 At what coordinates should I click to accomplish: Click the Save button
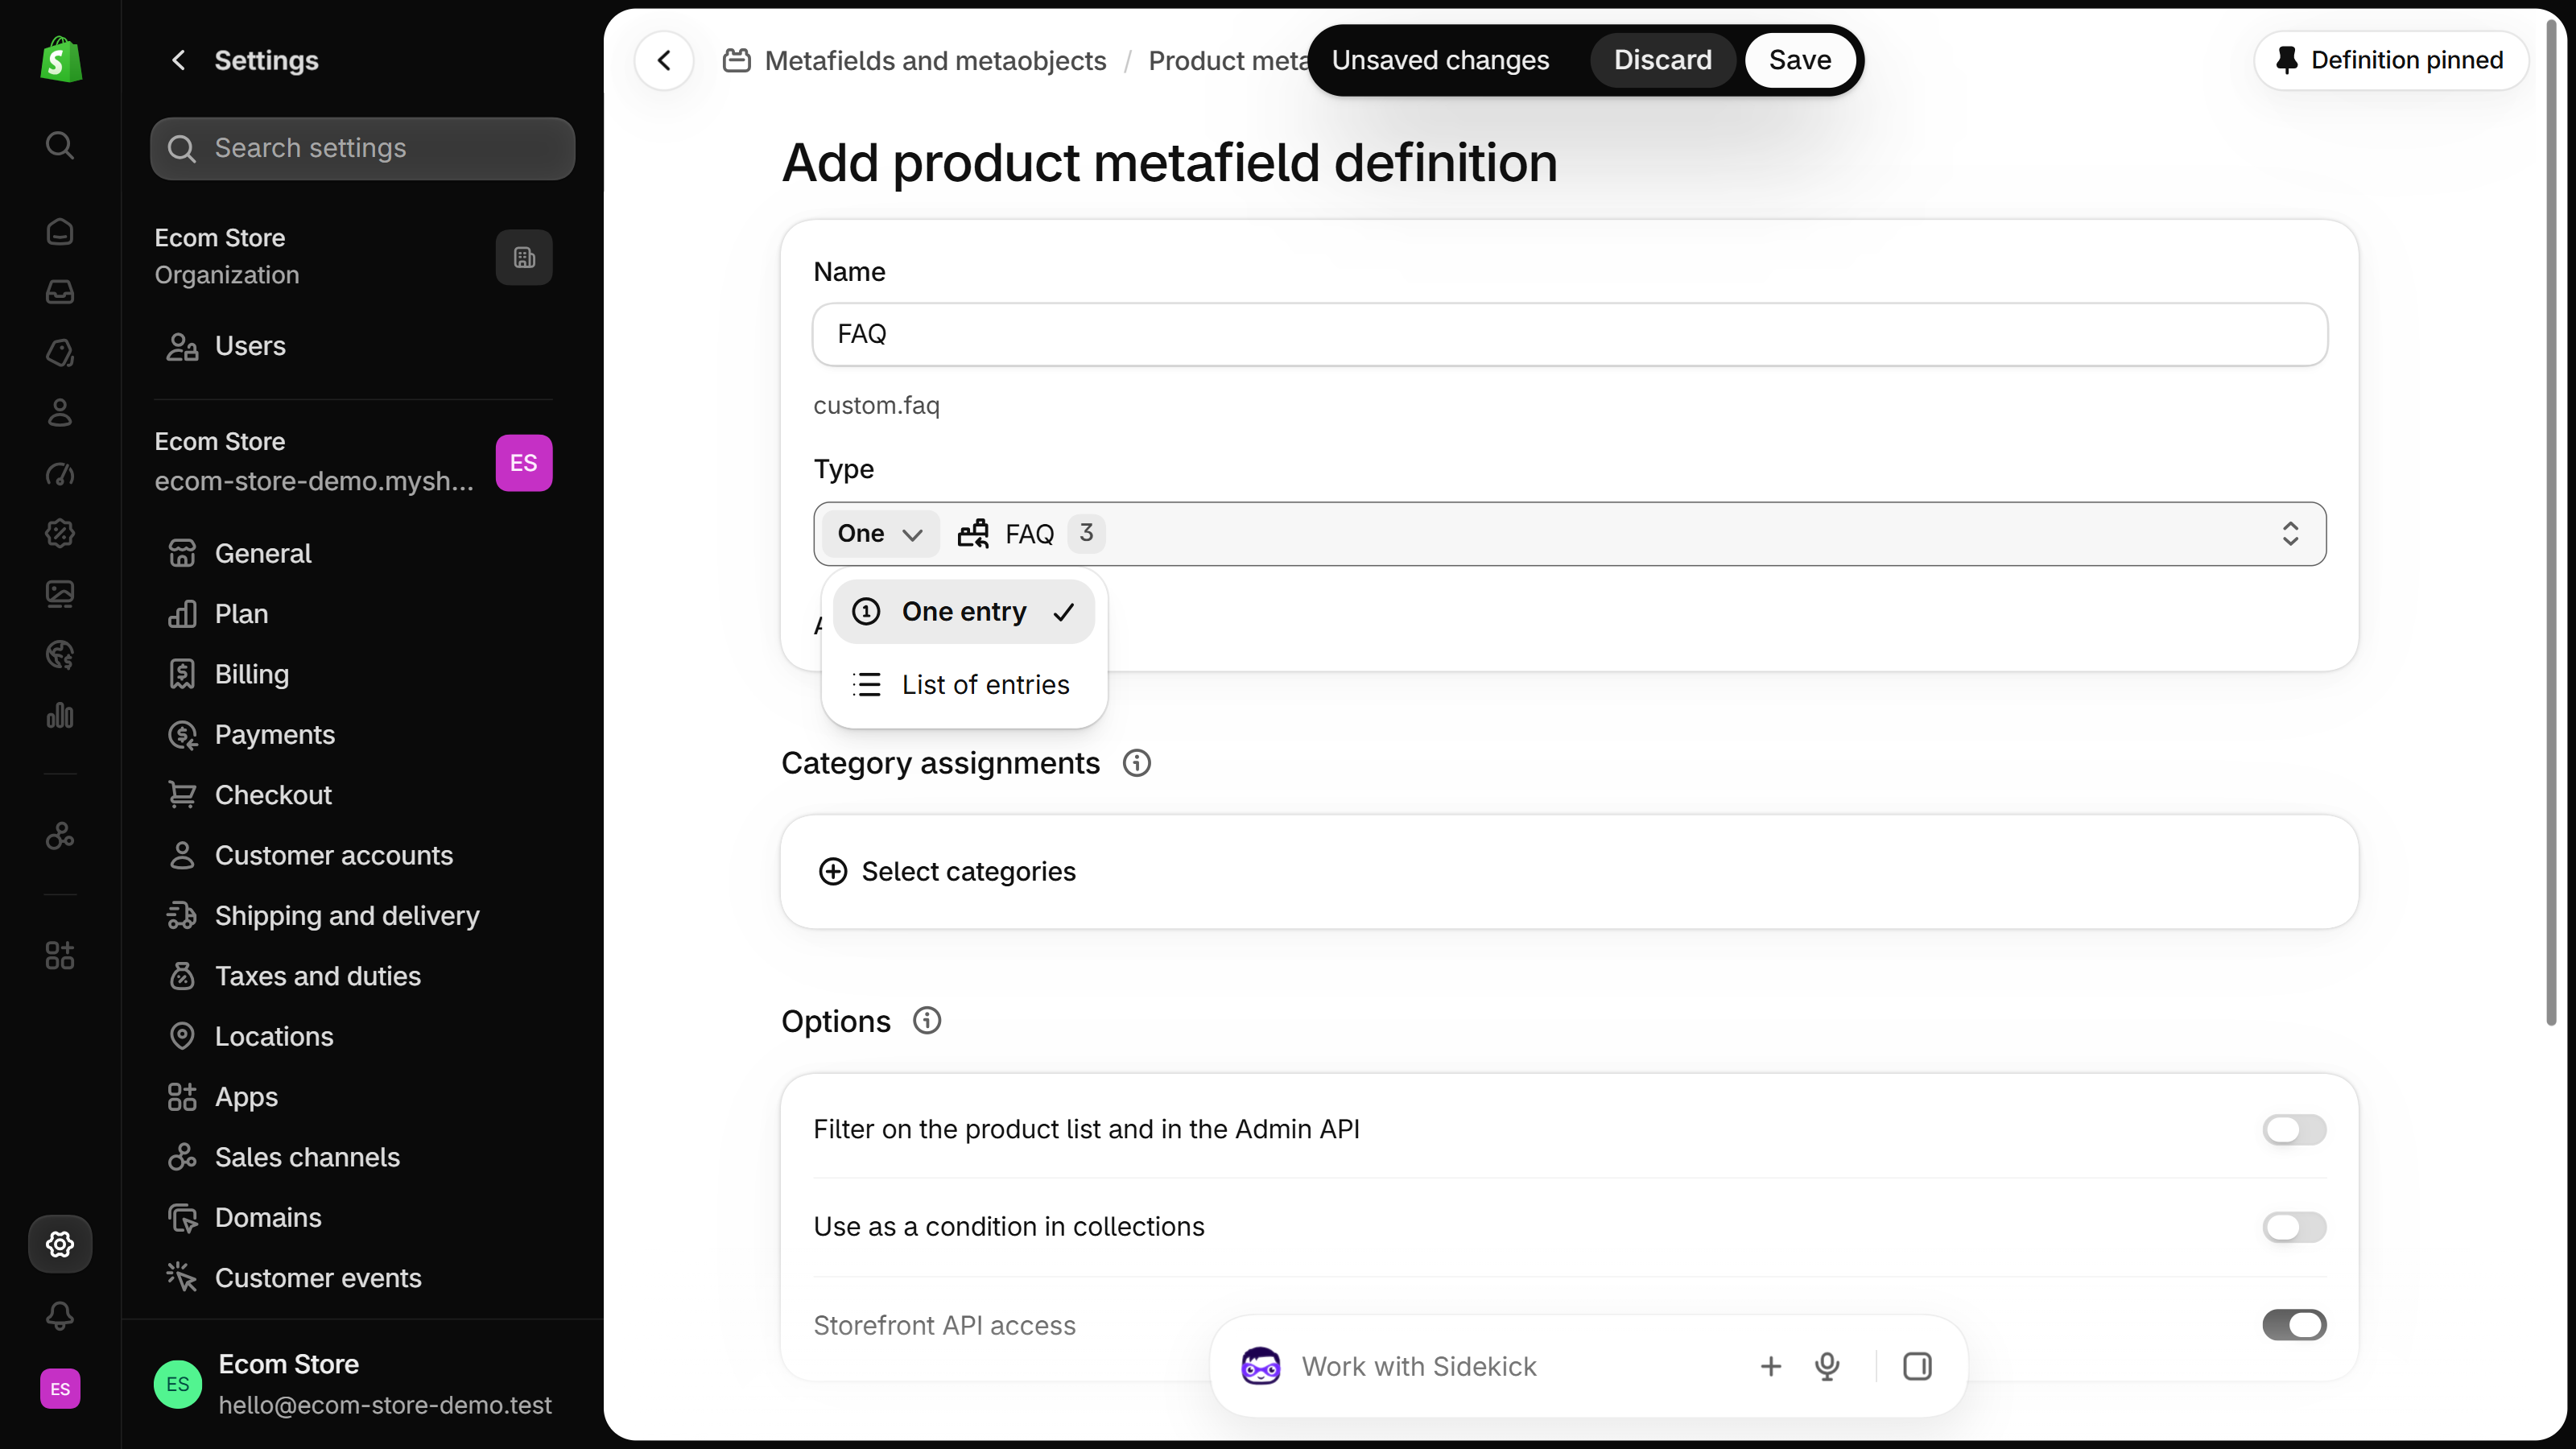(x=1800, y=60)
